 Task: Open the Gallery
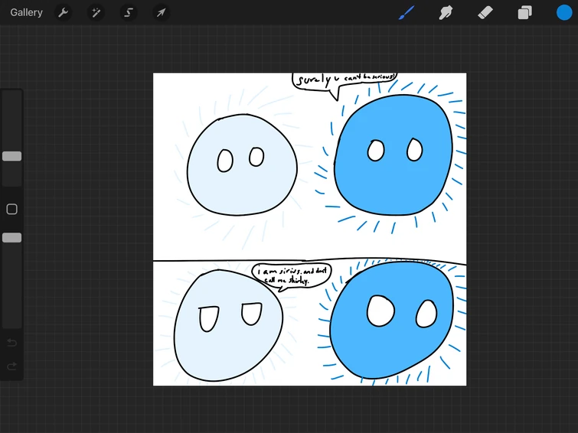[27, 12]
